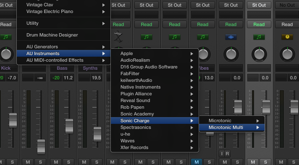Image resolution: width=299 pixels, height=165 pixels.
Task: Select Microtonic Multi menu item
Action: pos(232,127)
